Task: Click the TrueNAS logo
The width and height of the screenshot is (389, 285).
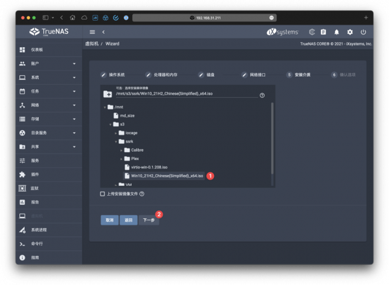Action: coord(49,32)
